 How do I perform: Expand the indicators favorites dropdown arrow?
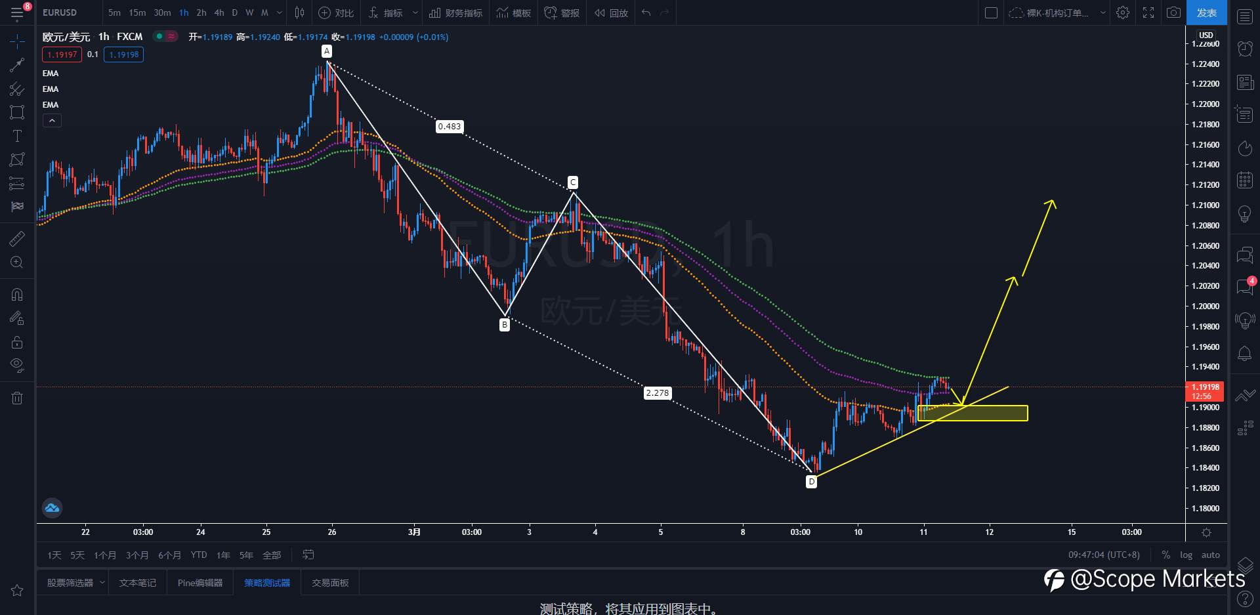tap(415, 12)
